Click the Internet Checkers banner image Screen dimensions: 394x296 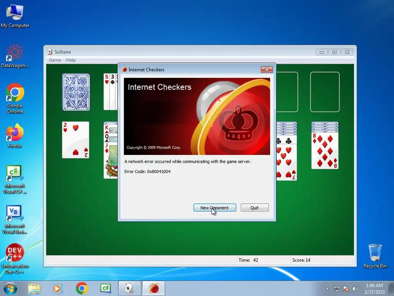pyautogui.click(x=197, y=116)
